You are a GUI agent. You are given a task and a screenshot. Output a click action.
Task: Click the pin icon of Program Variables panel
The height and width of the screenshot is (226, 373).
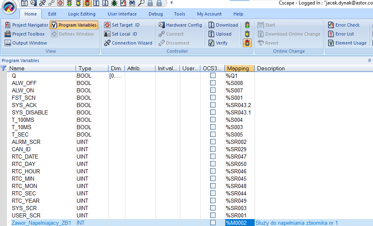click(369, 60)
